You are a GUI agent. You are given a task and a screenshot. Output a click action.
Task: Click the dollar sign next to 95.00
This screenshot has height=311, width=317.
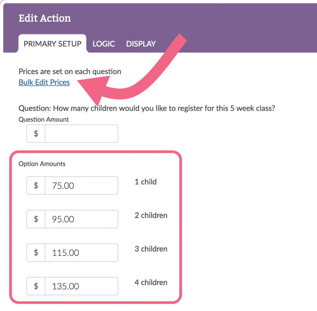pos(35,219)
